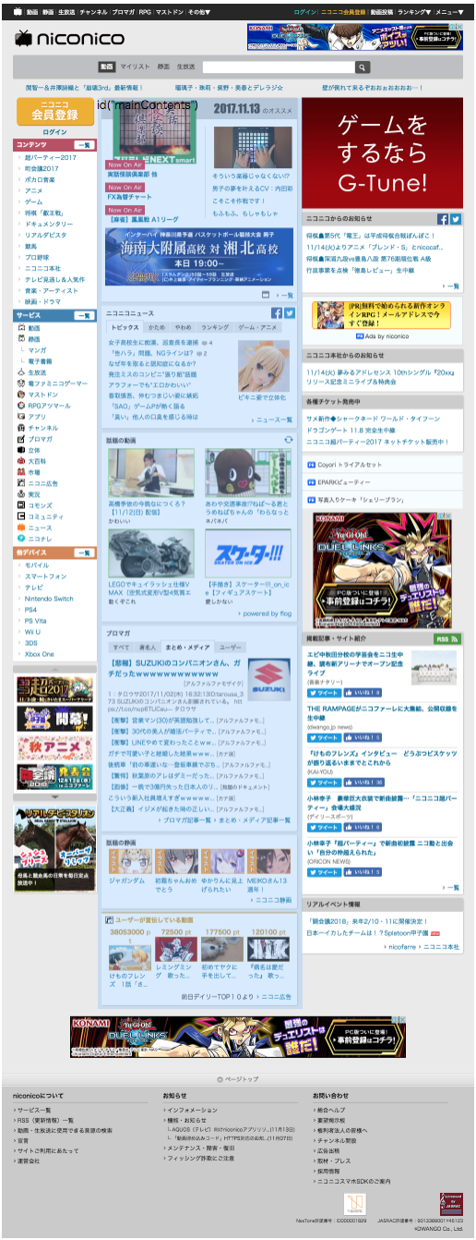Open ニュース一覧 link in news panel
This screenshot has width=476, height=1240.
(x=273, y=419)
